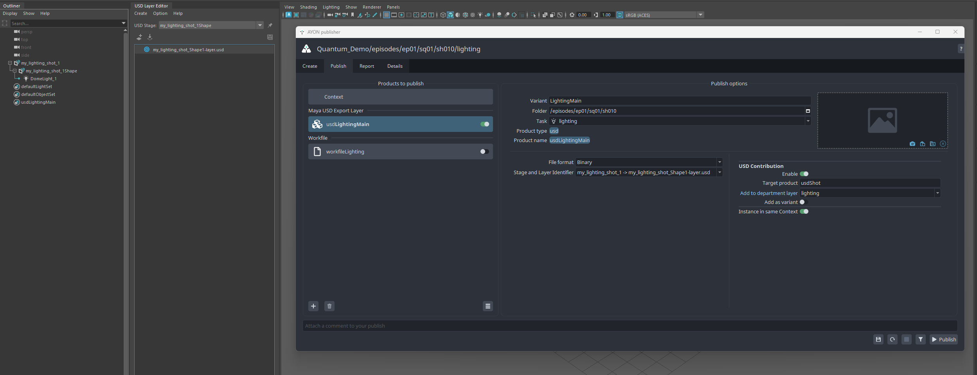Turn on the Add as variant toggle
The width and height of the screenshot is (977, 375).
tap(803, 202)
